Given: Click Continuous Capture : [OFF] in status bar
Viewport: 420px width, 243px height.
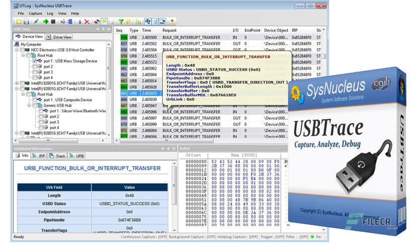Looking at the screenshot, I should 144,237.
